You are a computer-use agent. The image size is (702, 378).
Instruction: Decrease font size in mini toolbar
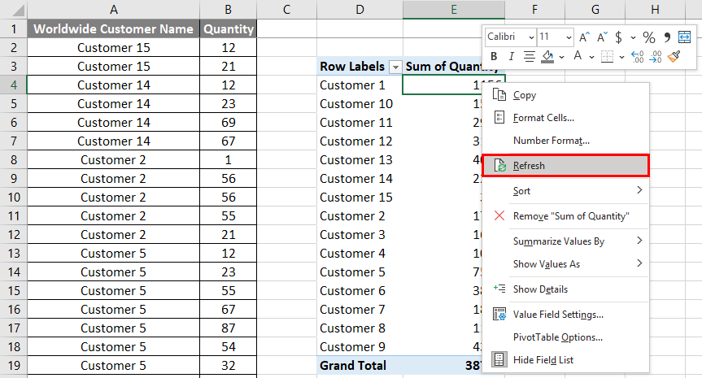click(602, 37)
